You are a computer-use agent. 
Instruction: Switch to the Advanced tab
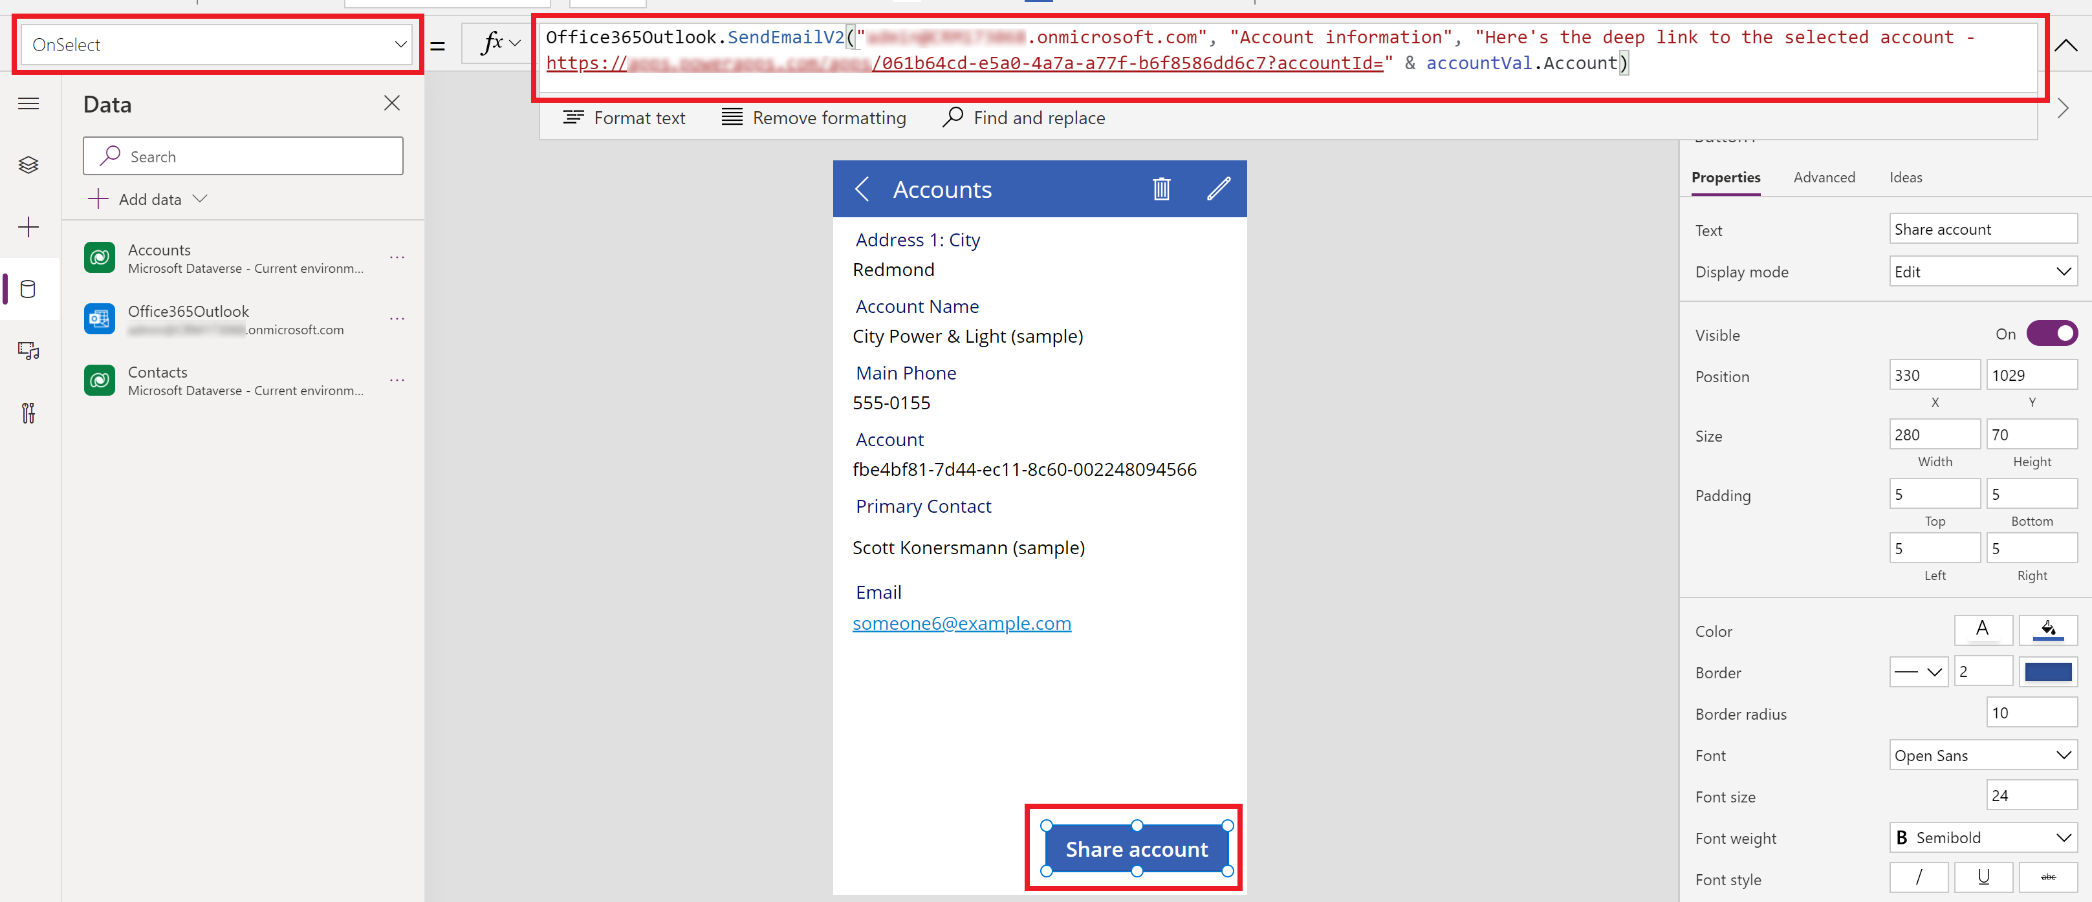click(x=1824, y=178)
